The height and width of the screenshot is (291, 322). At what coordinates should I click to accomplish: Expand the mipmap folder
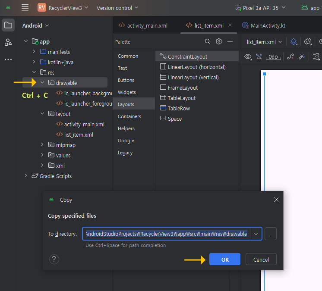[x=42, y=144]
